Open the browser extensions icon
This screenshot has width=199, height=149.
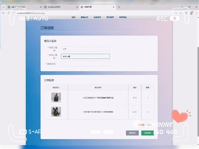pyautogui.click(x=186, y=13)
